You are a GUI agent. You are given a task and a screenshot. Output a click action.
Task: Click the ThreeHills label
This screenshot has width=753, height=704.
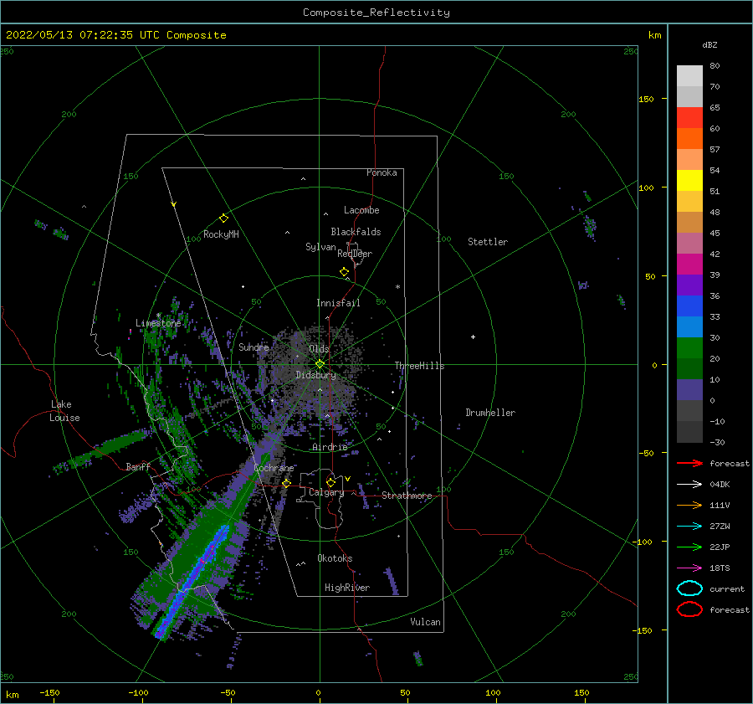tap(419, 366)
